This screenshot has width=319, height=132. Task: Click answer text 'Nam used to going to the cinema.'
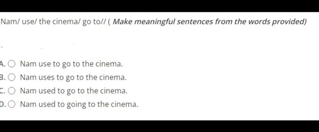click(79, 105)
